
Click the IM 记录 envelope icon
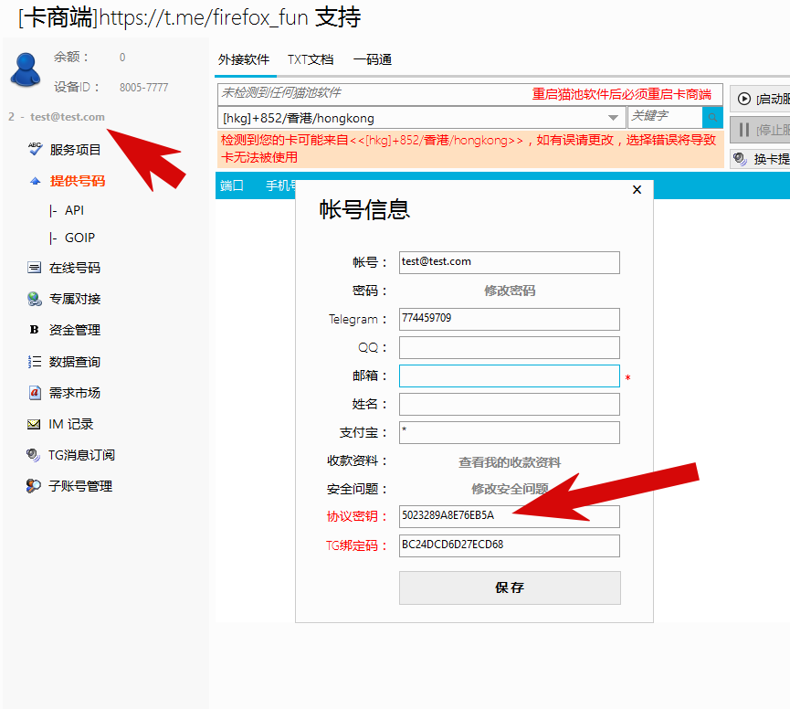pos(34,424)
